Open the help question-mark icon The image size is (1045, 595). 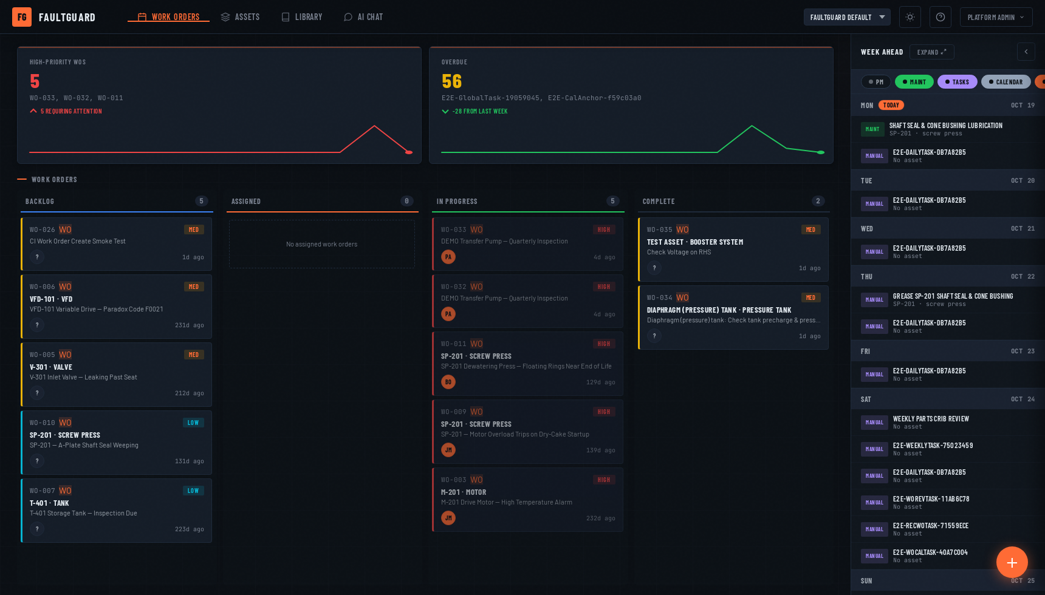(940, 17)
